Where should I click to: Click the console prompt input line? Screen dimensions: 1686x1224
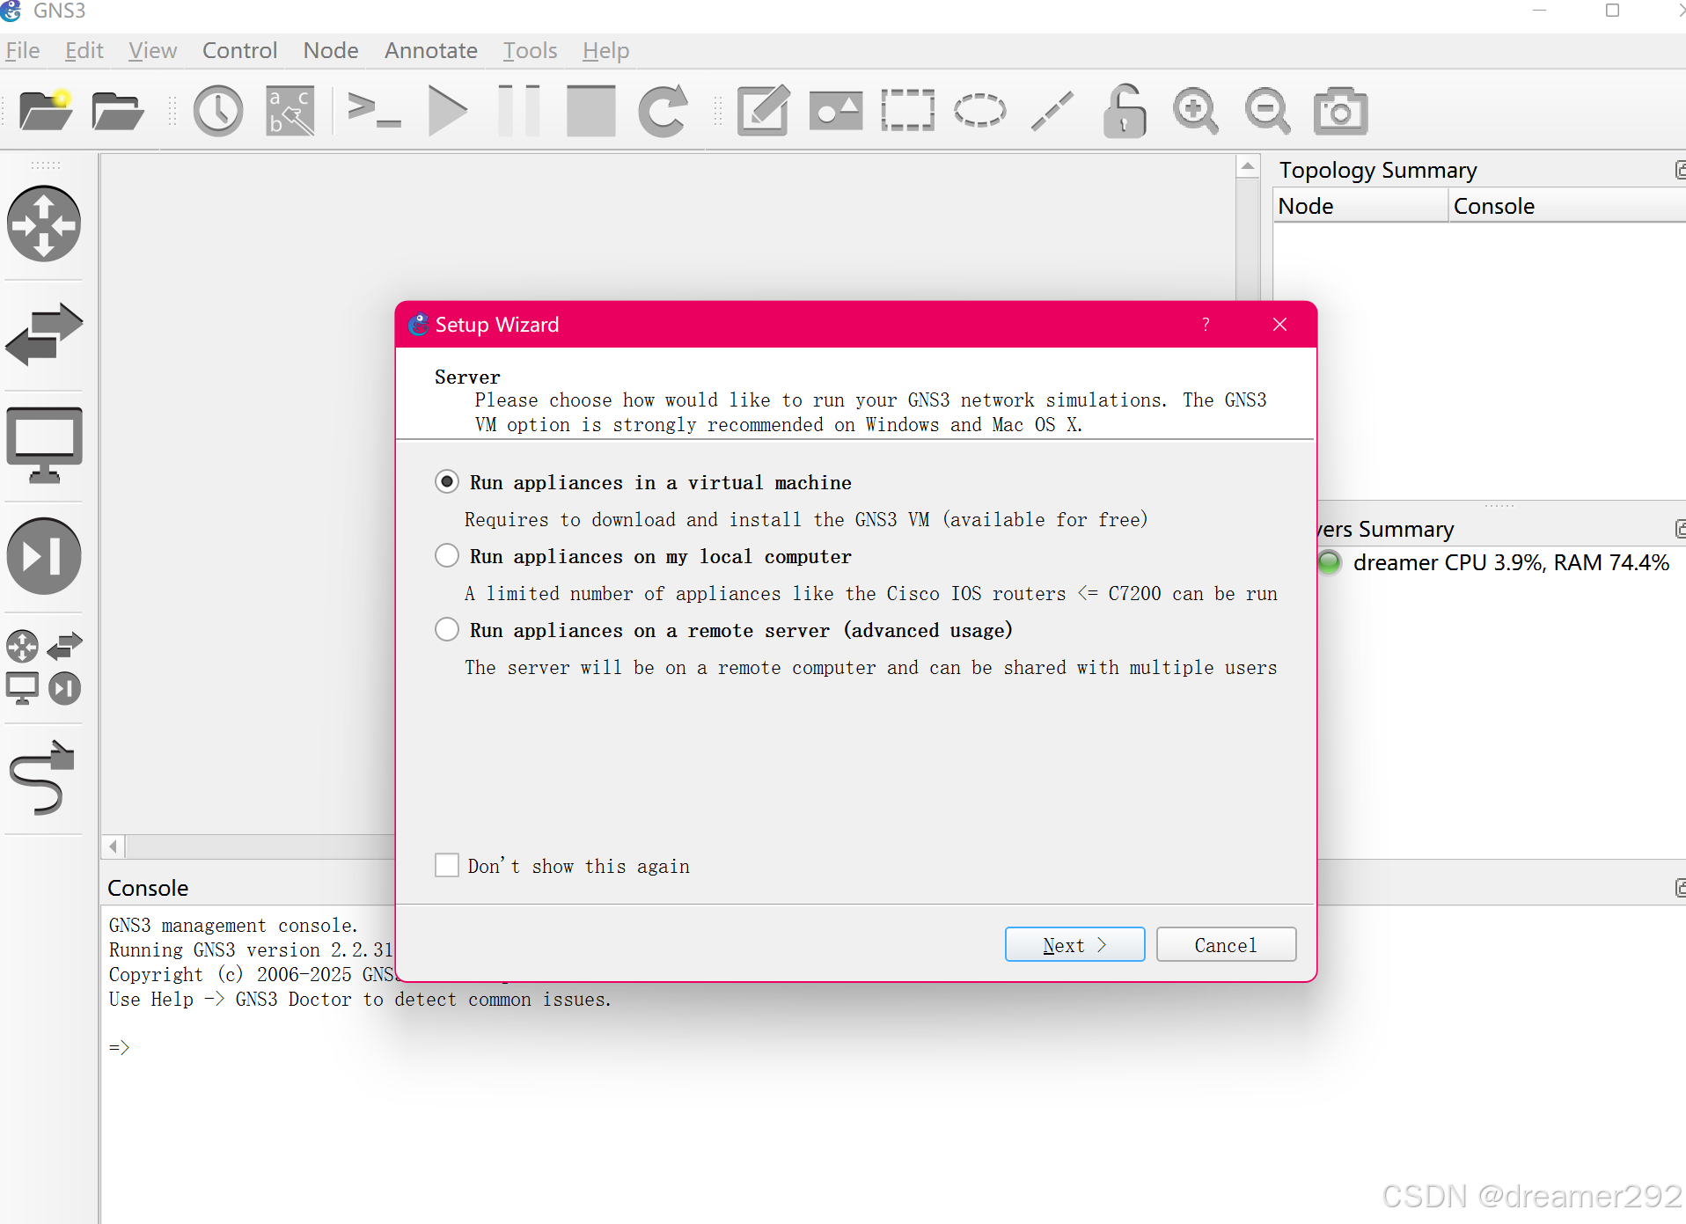pyautogui.click(x=892, y=1047)
